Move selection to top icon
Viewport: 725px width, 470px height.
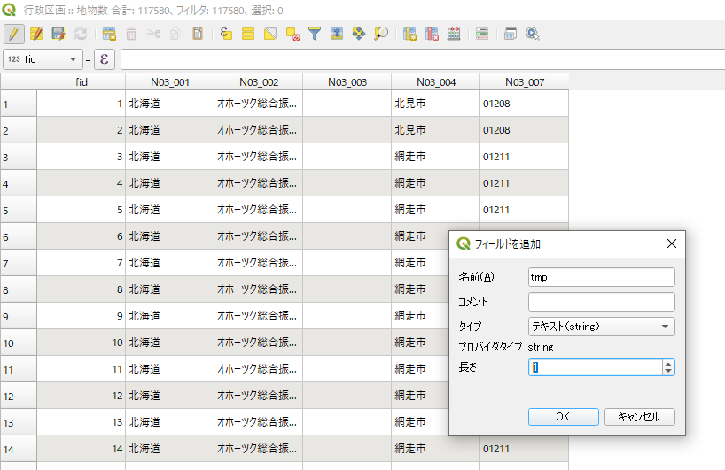click(337, 34)
